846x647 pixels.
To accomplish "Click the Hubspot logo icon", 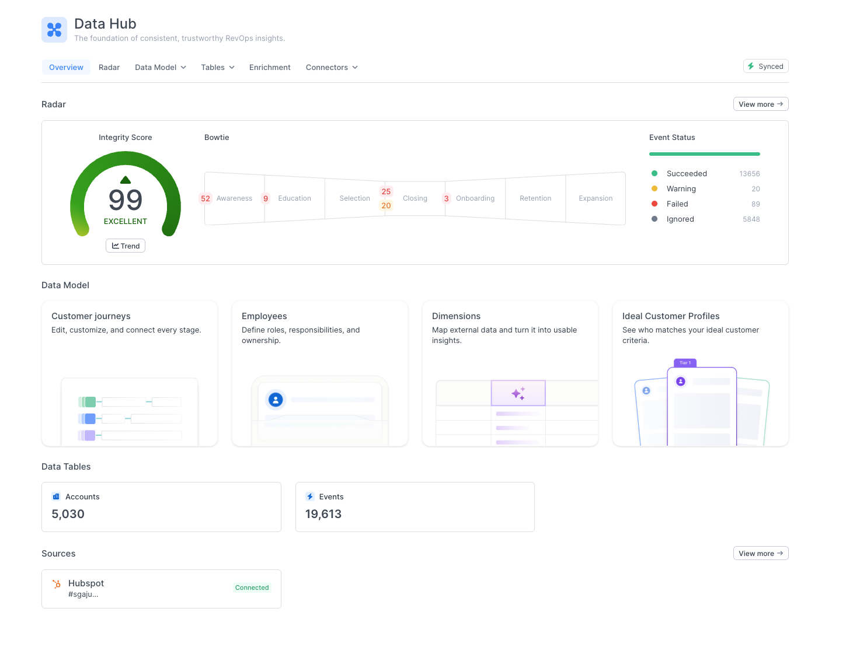I will 57,584.
